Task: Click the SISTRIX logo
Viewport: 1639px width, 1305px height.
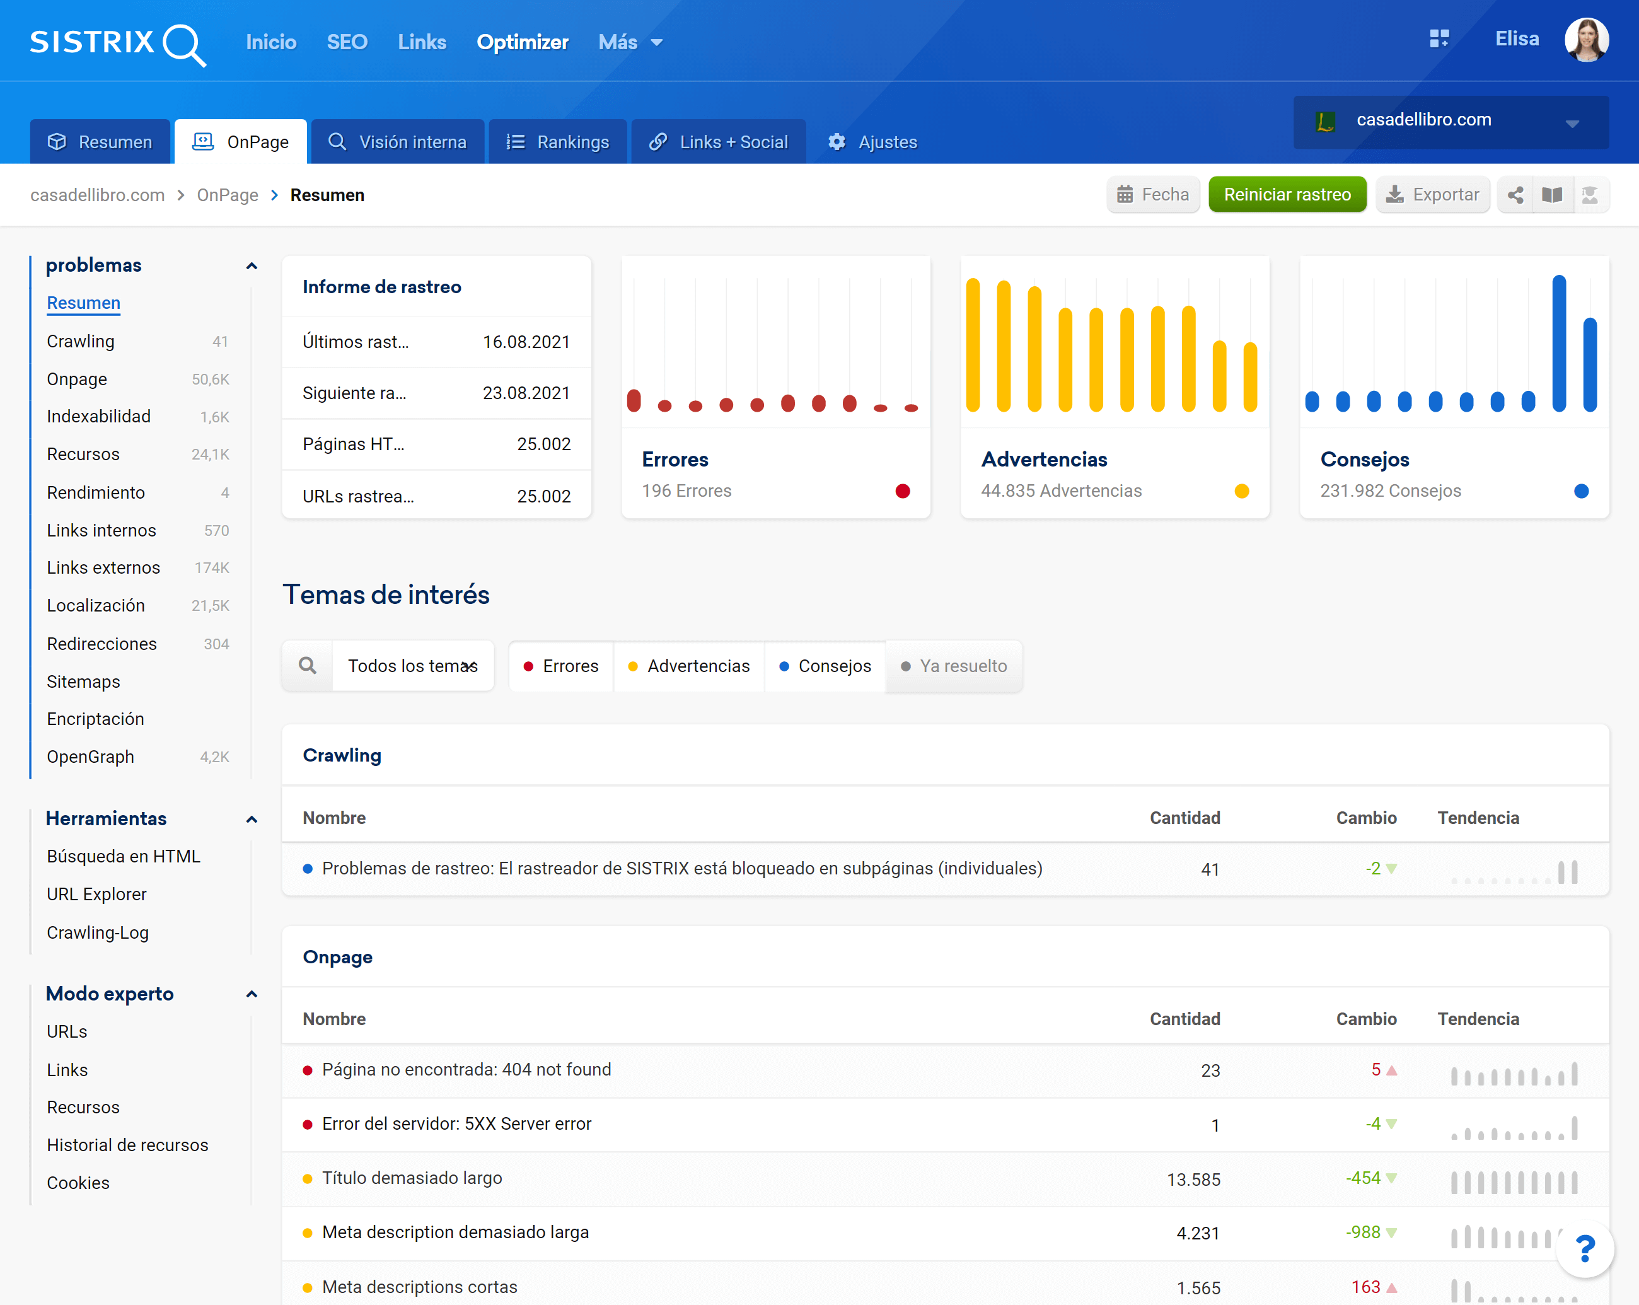Action: tap(118, 43)
